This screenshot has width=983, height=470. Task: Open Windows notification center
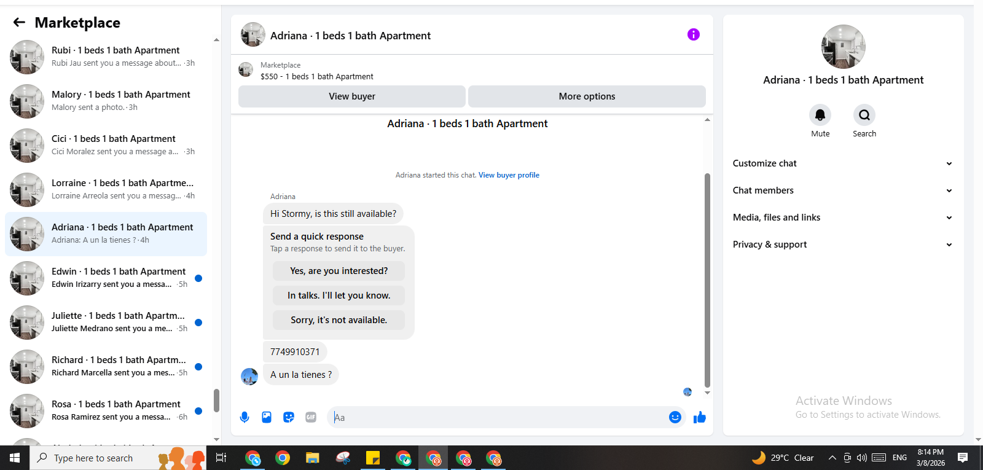pos(963,458)
